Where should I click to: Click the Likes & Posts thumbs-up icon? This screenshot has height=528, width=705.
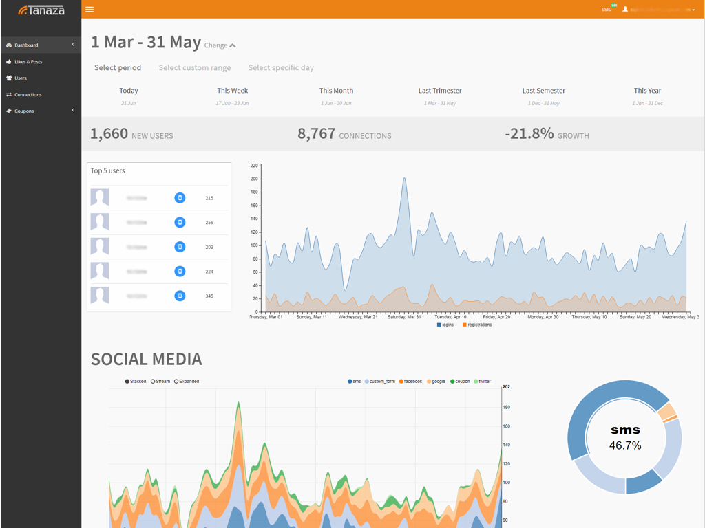click(x=9, y=62)
